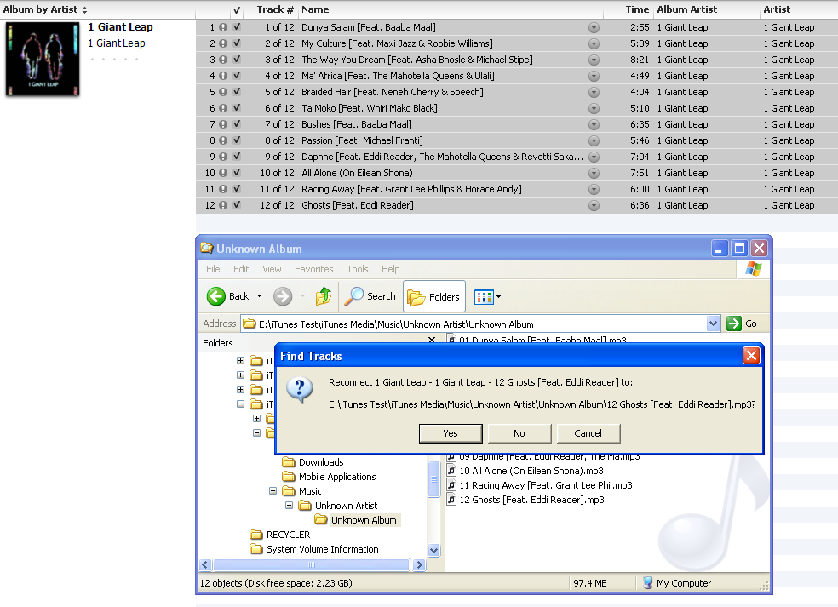Click the green Go arrow button
This screenshot has width=838, height=607.
pyautogui.click(x=734, y=324)
